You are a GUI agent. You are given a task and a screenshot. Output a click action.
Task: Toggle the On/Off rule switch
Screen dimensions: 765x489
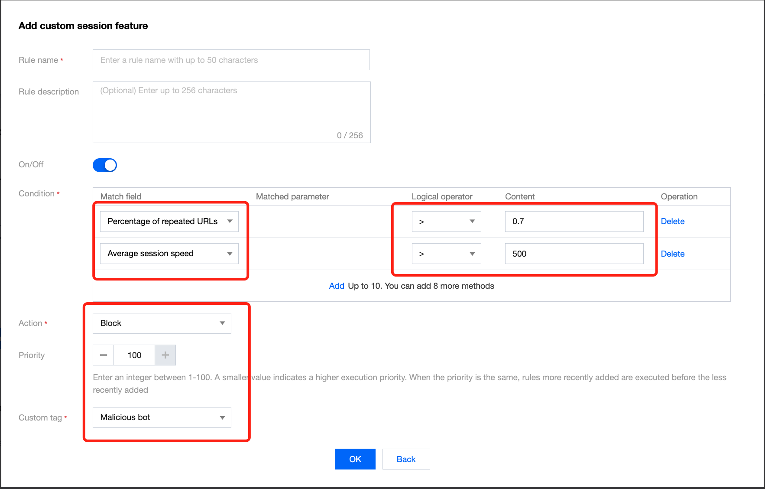click(x=105, y=165)
